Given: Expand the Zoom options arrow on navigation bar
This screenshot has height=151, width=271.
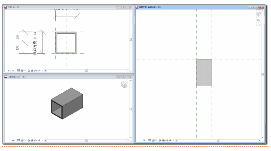Looking at the screenshot, I should tap(258, 23).
